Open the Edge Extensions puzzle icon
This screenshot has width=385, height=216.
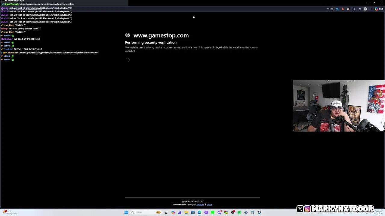(x=354, y=9)
